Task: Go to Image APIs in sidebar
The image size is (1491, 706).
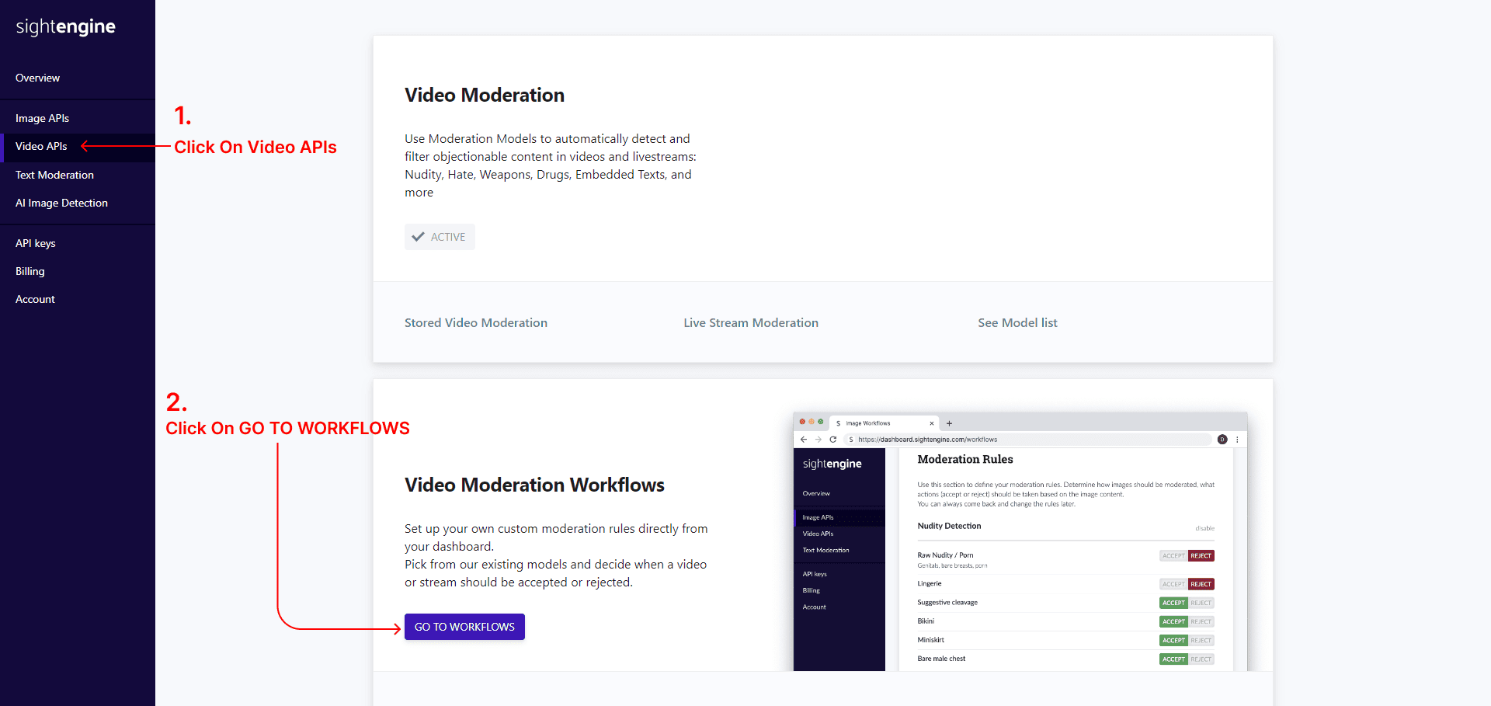Action: click(x=42, y=118)
